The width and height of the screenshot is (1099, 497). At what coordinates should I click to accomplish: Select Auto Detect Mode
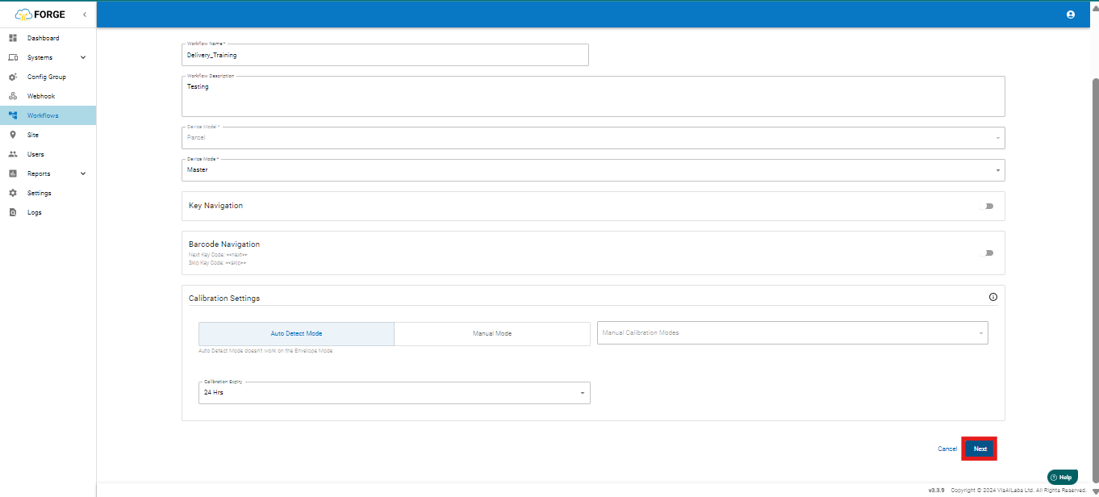(x=296, y=334)
